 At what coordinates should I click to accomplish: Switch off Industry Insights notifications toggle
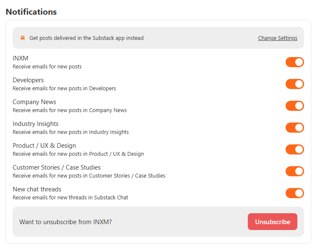pos(294,128)
